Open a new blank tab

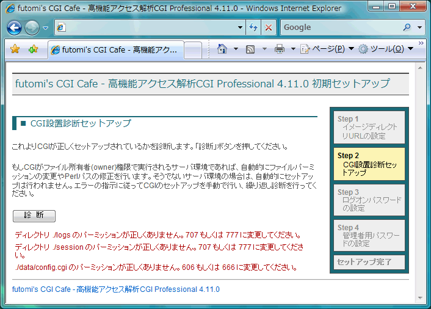[193, 50]
